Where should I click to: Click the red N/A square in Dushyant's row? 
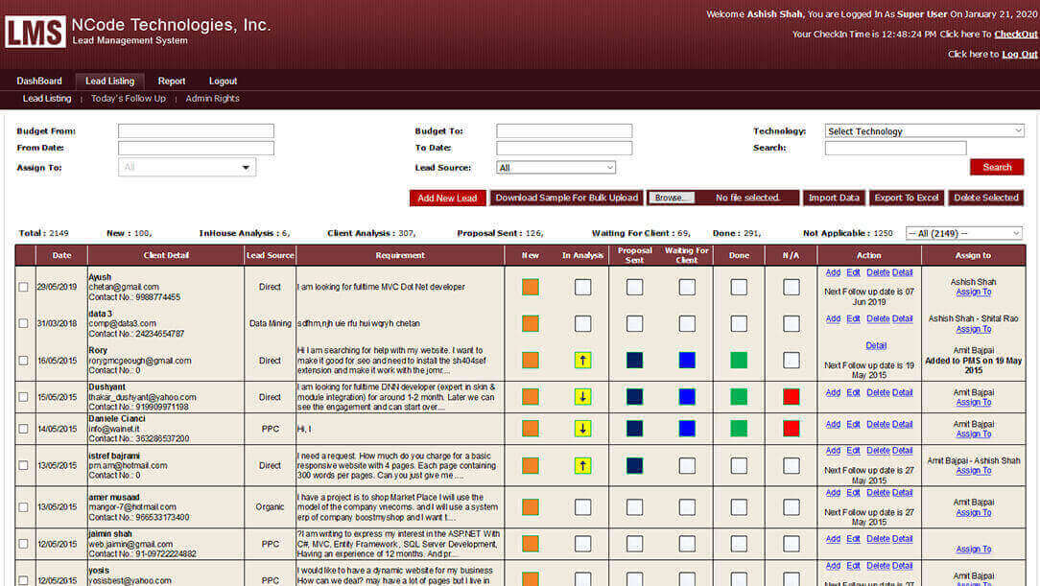tap(791, 396)
